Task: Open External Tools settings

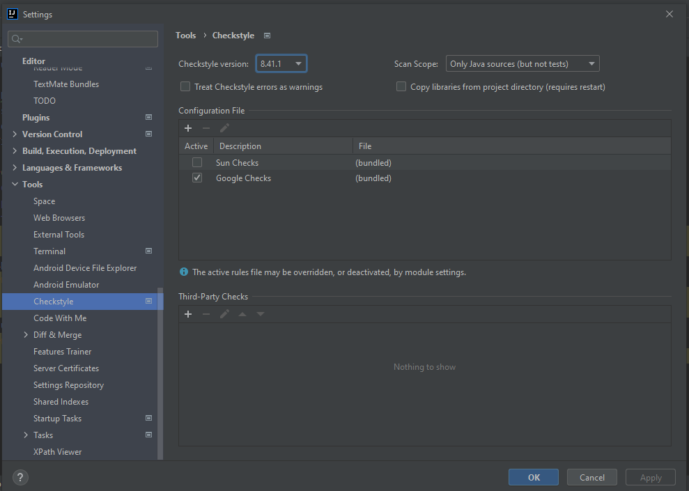Action: point(59,235)
